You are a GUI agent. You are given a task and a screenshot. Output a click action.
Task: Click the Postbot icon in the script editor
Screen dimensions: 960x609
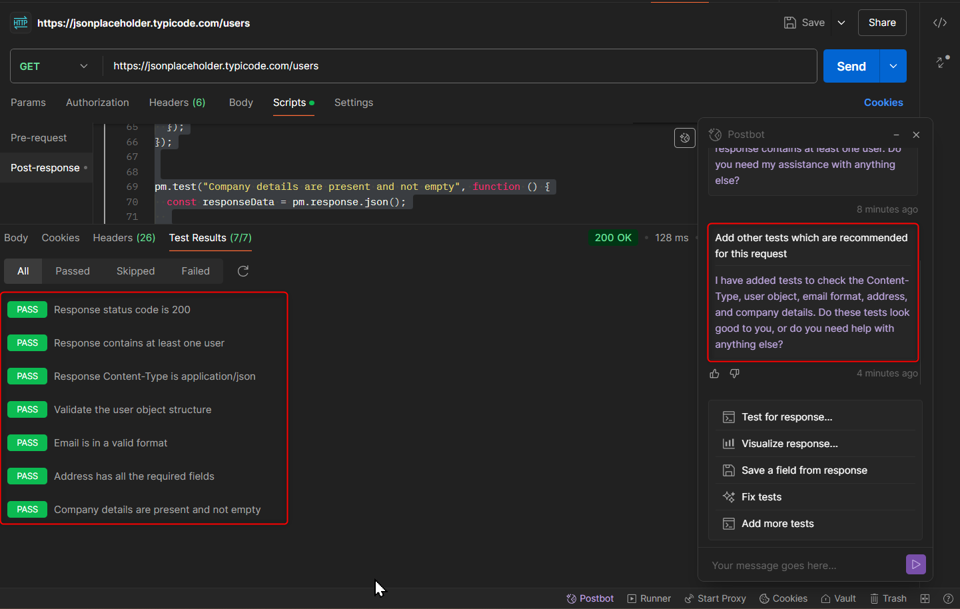tap(684, 138)
